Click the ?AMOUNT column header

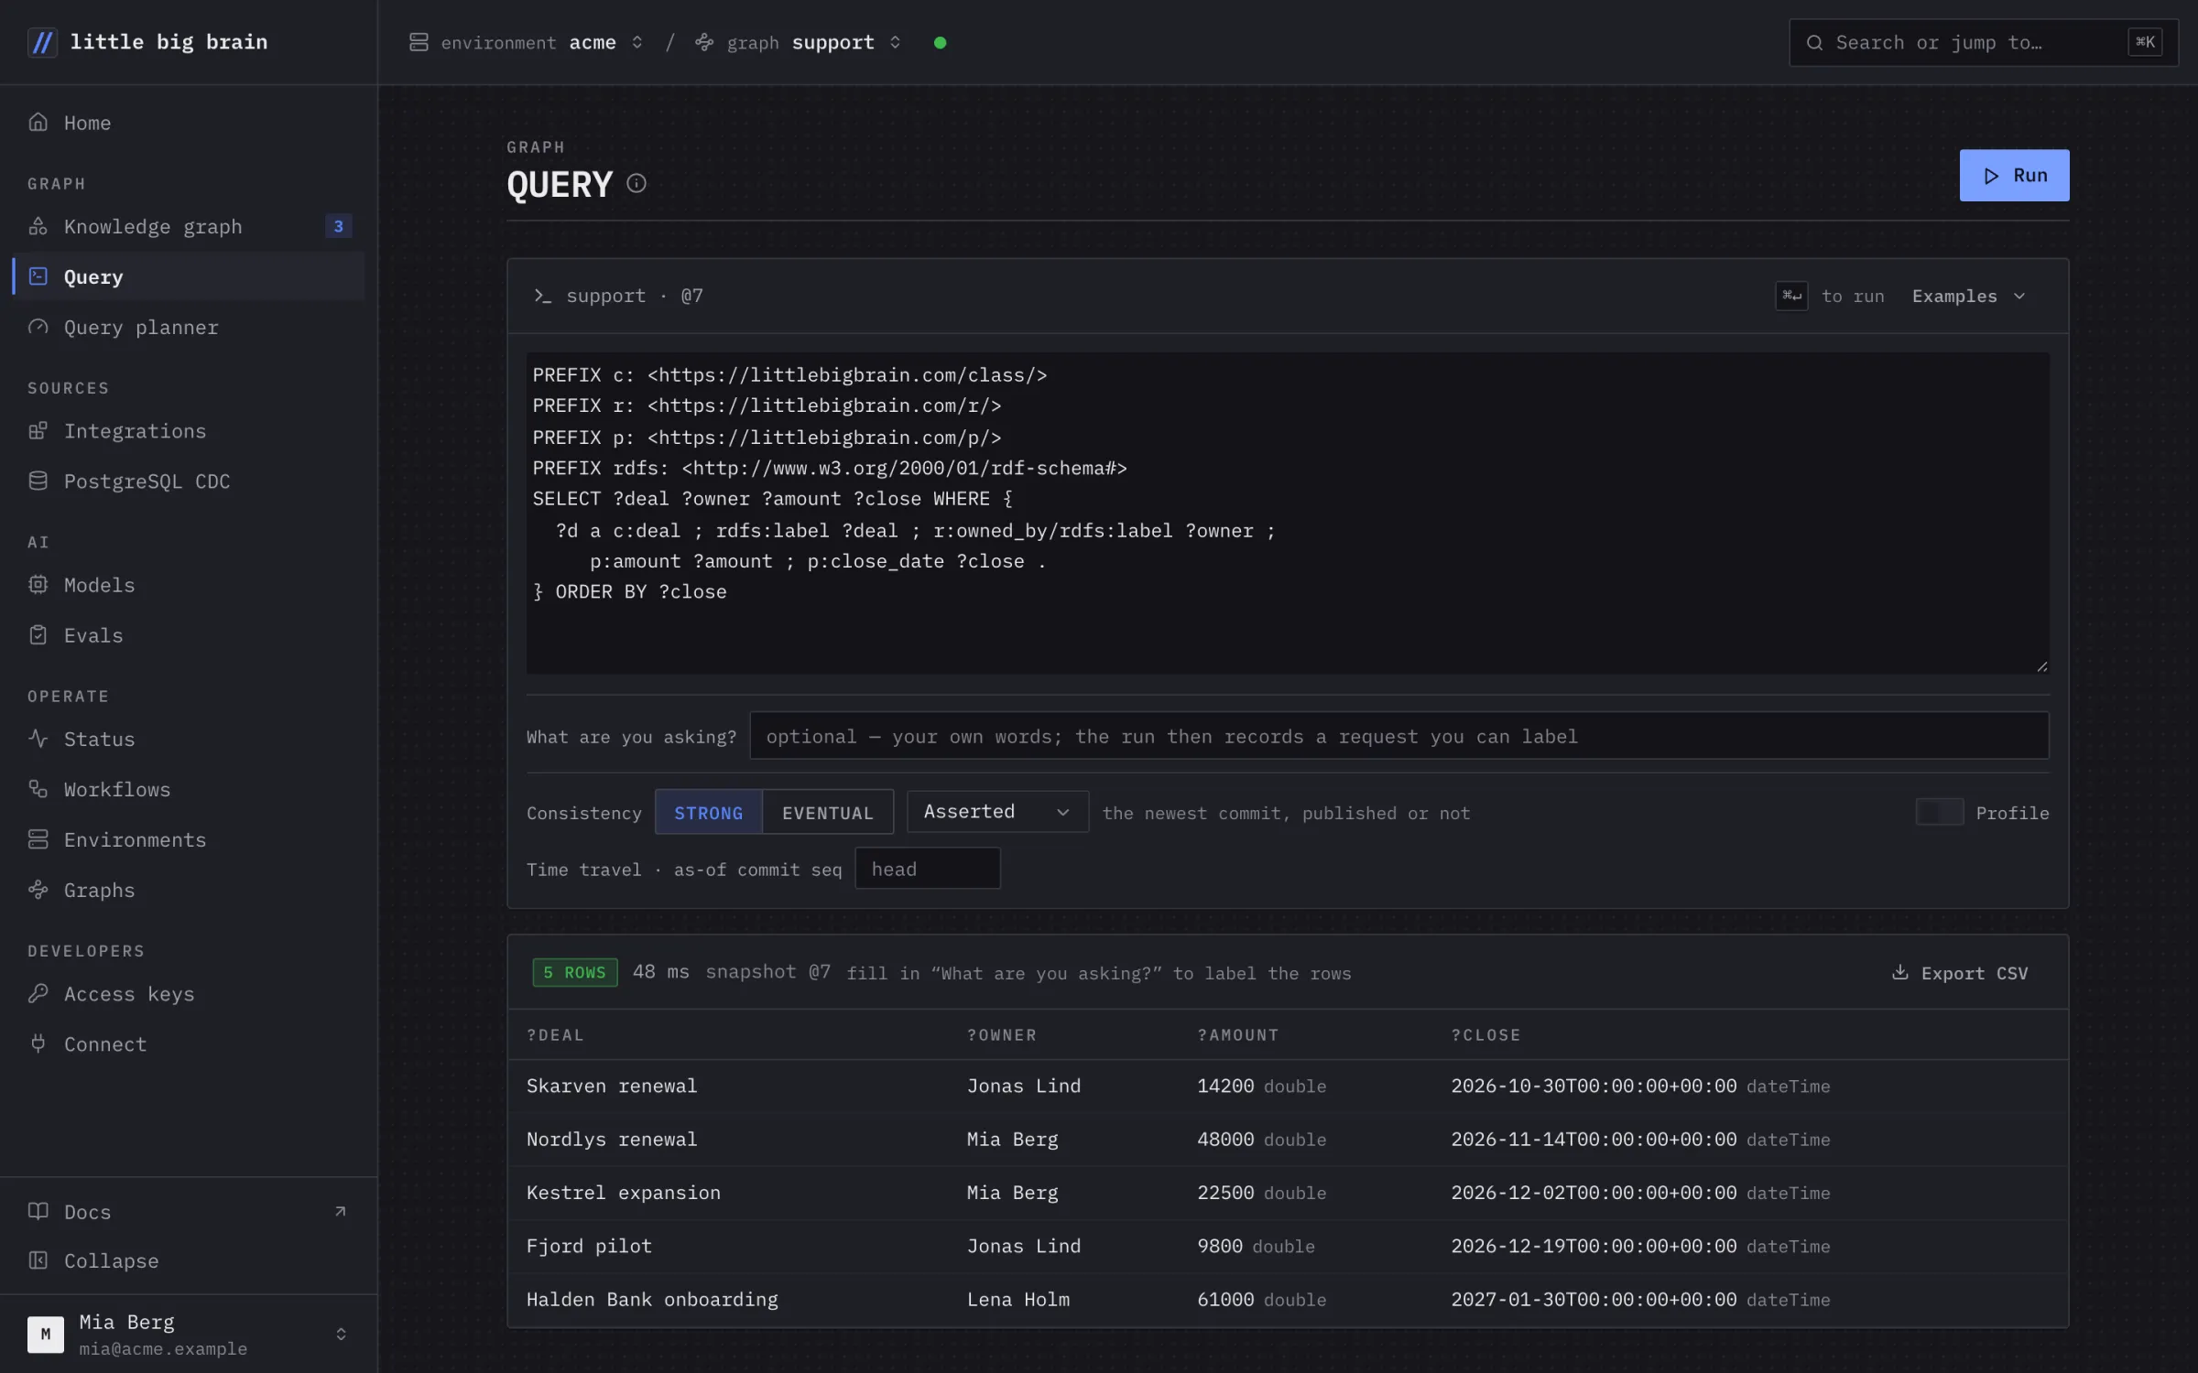(1237, 1034)
